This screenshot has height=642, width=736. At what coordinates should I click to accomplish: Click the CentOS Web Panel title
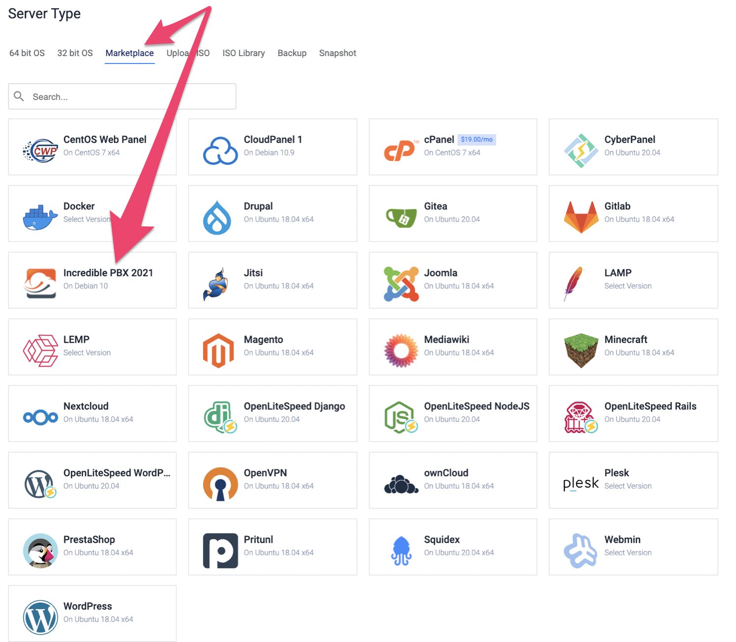pos(105,140)
